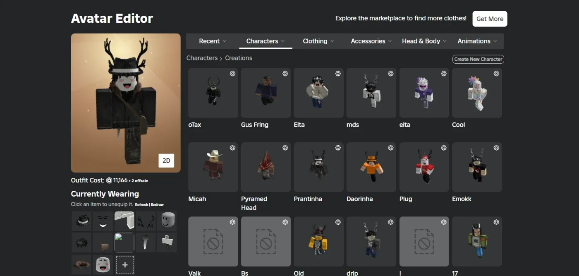Click the Get More button

click(490, 19)
